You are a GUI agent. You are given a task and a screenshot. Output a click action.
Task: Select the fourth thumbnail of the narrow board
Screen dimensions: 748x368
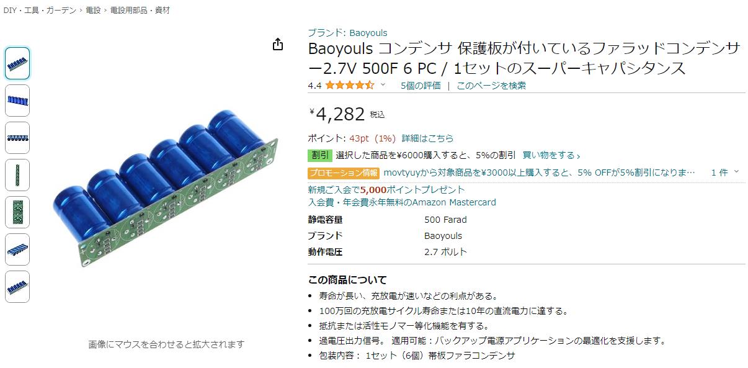point(17,175)
